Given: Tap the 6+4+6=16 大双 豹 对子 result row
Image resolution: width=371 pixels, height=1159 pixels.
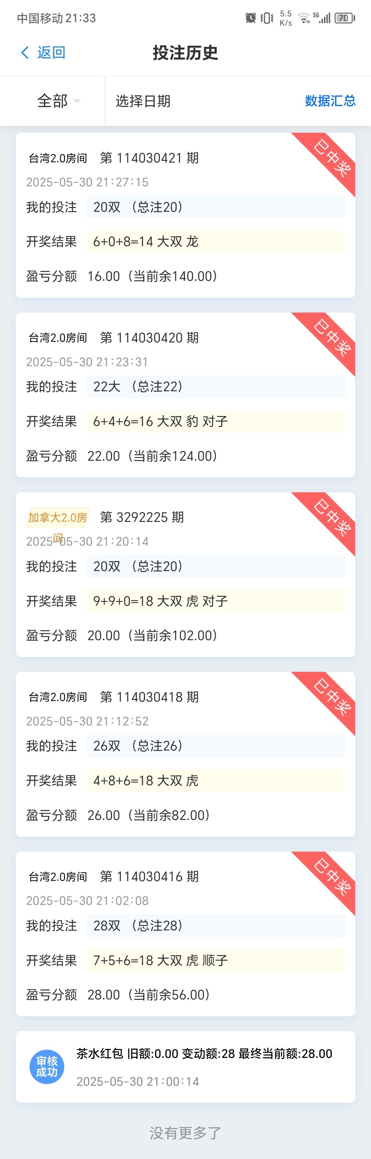Looking at the screenshot, I should pyautogui.click(x=216, y=421).
